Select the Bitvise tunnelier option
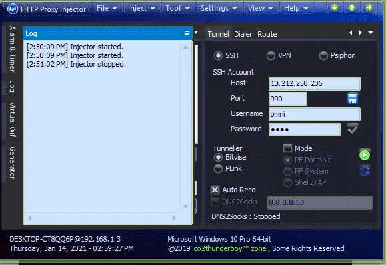386x265 pixels. pyautogui.click(x=219, y=157)
